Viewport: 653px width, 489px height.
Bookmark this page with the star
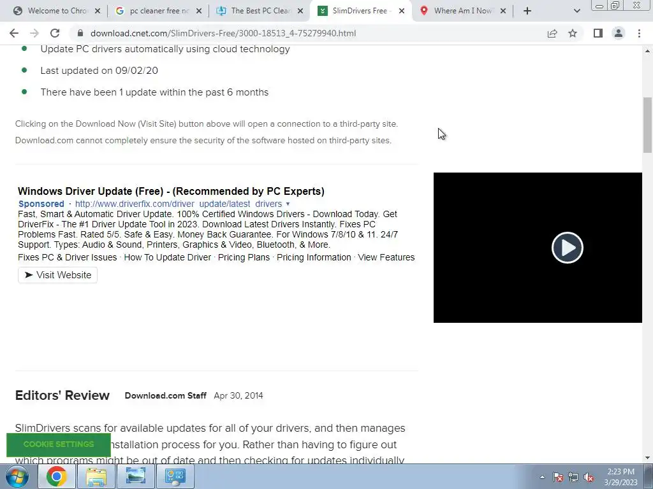(x=573, y=33)
